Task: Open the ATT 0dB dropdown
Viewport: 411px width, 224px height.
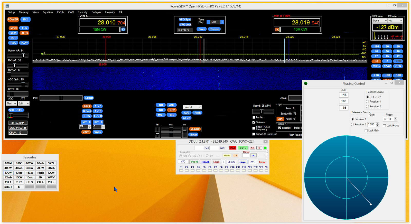Action: click(x=24, y=104)
